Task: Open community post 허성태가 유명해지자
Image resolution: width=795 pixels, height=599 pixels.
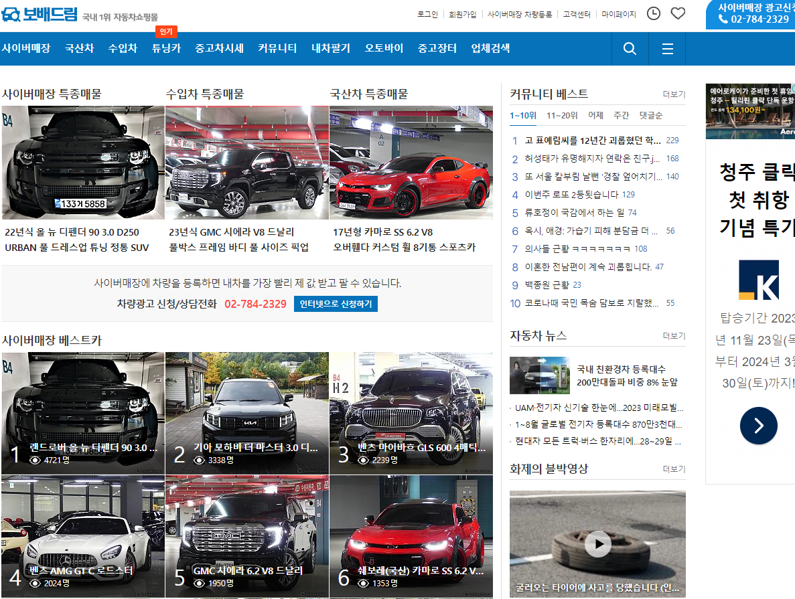Action: click(x=591, y=159)
